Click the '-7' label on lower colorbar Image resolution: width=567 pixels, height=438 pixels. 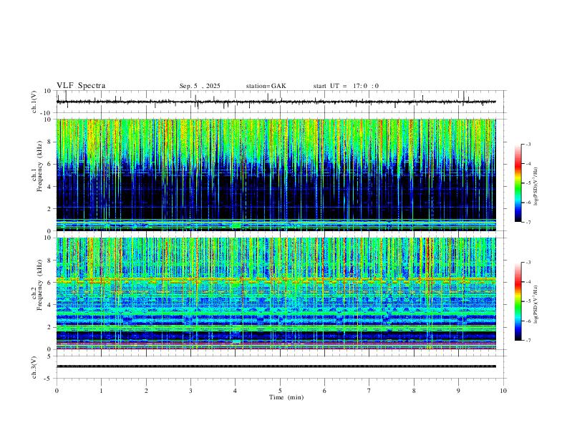(x=528, y=341)
